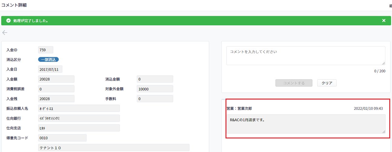The image size is (392, 152).
Task: Click the 消費税誤差 field
Action: [56, 89]
